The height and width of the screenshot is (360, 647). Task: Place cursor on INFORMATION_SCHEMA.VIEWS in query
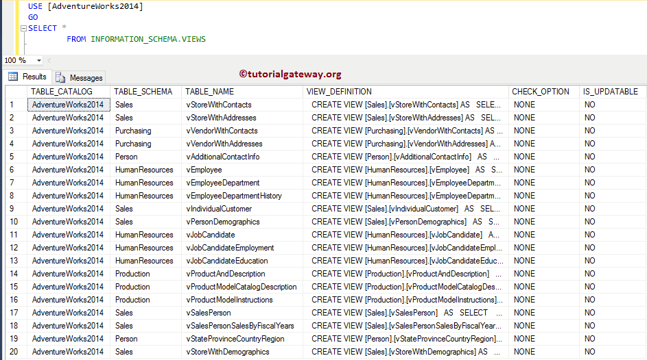click(148, 39)
